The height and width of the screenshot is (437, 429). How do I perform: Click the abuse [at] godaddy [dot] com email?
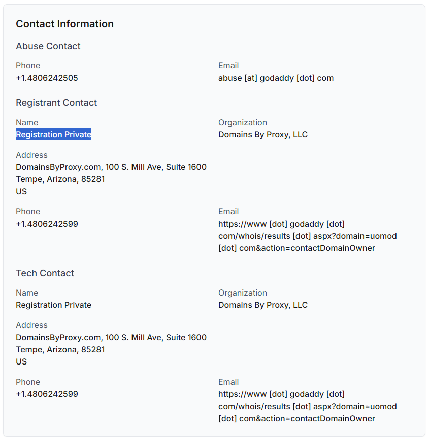[x=276, y=78]
